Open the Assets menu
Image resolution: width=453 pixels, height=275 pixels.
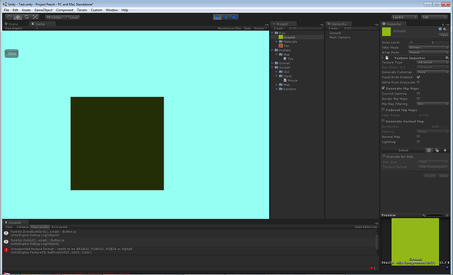[26, 10]
